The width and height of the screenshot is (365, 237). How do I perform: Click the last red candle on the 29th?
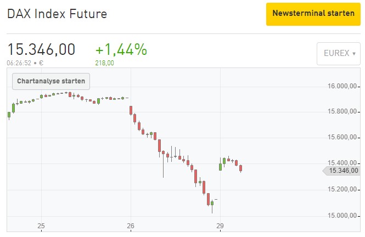tap(241, 168)
